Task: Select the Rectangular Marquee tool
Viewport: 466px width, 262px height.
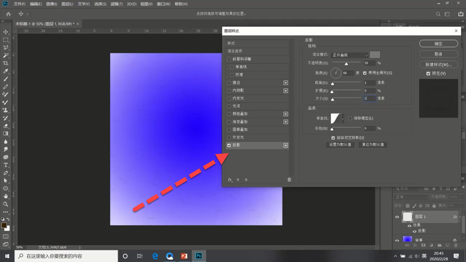Action: coord(6,40)
